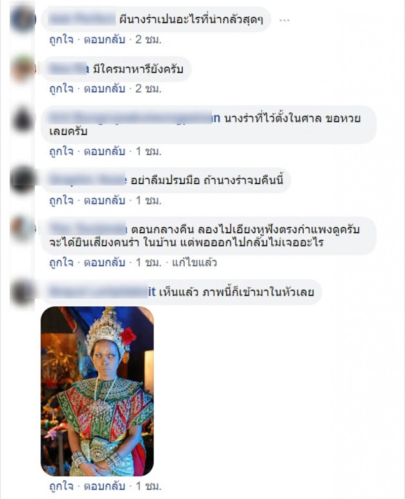Viewport: 405px width, 499px height.
Task: Reply below the dancer photo comment
Action: click(104, 486)
